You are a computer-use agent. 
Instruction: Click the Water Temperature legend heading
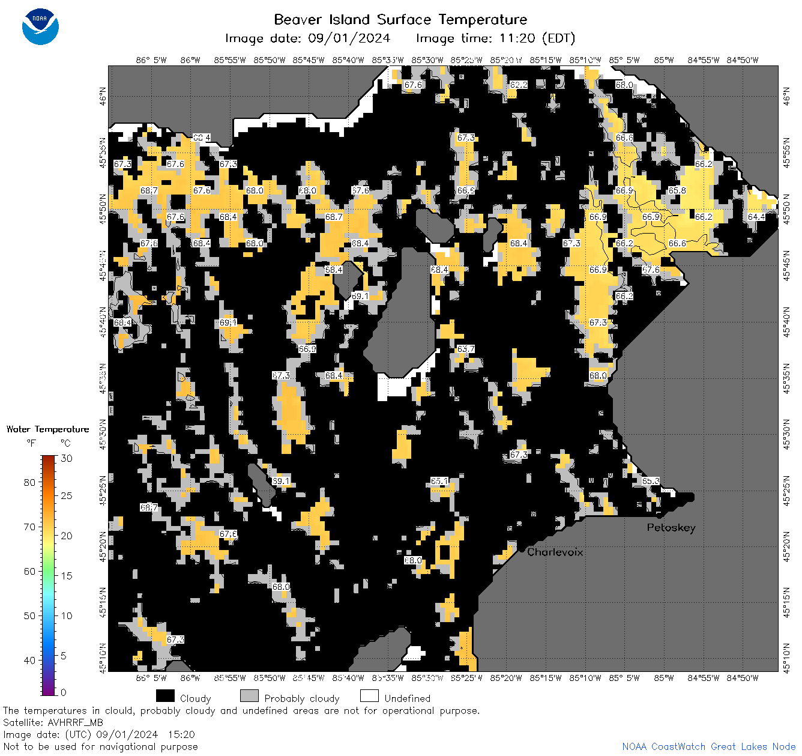click(x=48, y=429)
